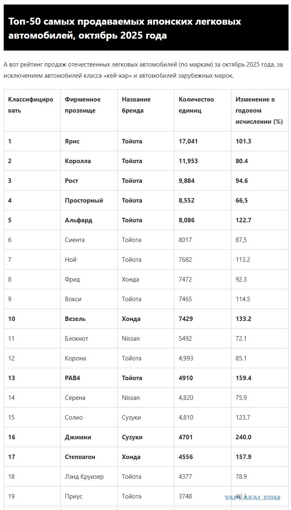This screenshot has width=291, height=510.
Task: Click the "Хонда" brand in the Фрид row
Action: (131, 279)
